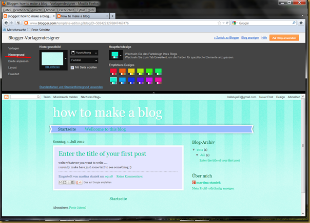Viewport: 310px width, 223px height.
Task: Click the Google+ profile icon by martina staniek
Action: click(194, 183)
